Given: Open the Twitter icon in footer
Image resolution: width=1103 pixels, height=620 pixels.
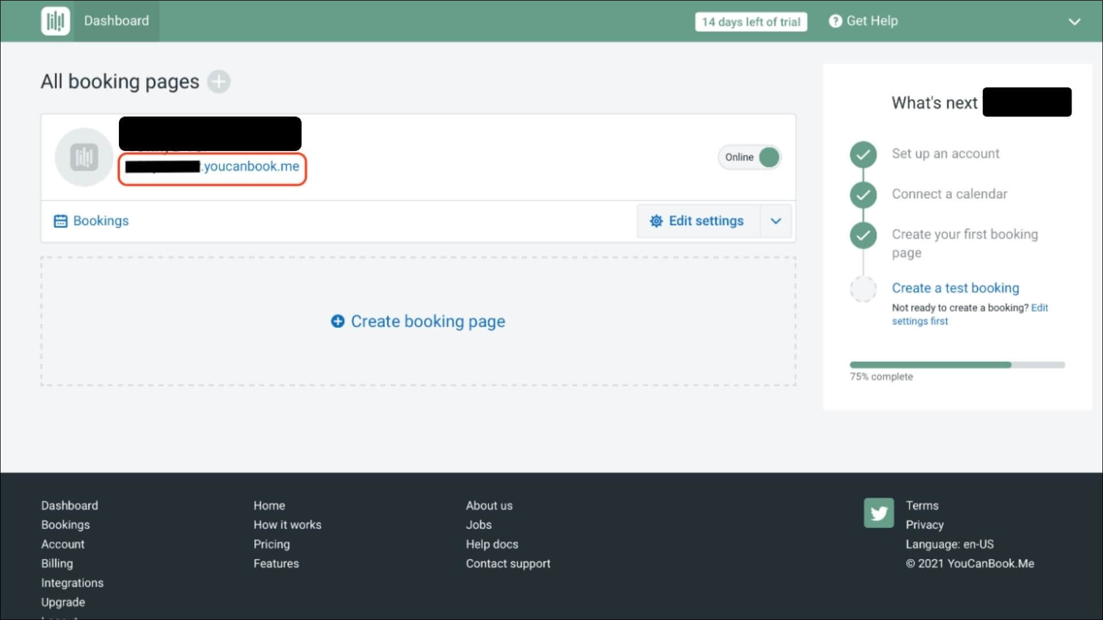Looking at the screenshot, I should tap(878, 513).
